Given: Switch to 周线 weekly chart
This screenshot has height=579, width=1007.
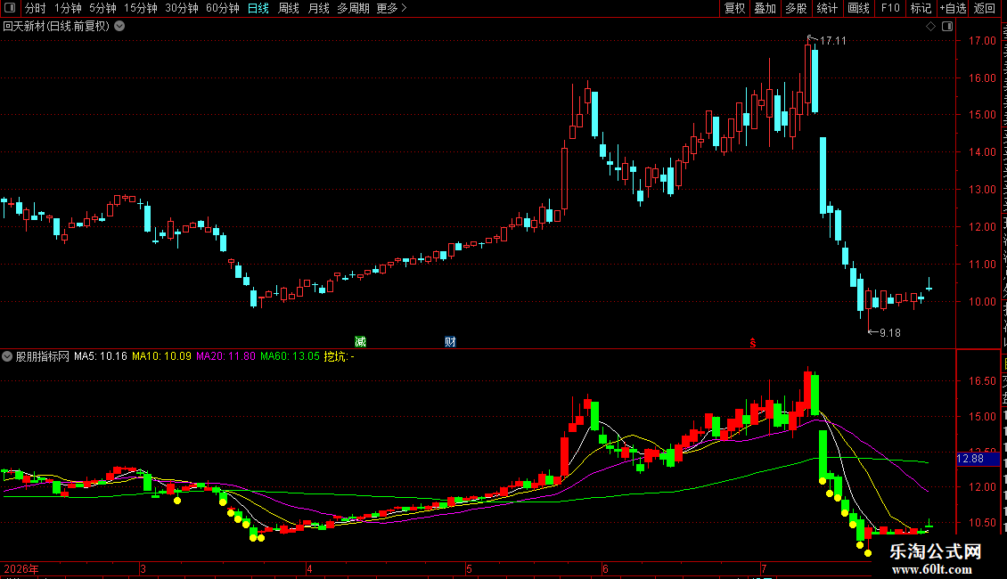Looking at the screenshot, I should coord(289,8).
